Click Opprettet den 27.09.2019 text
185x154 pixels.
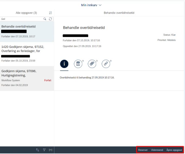tap(82, 46)
